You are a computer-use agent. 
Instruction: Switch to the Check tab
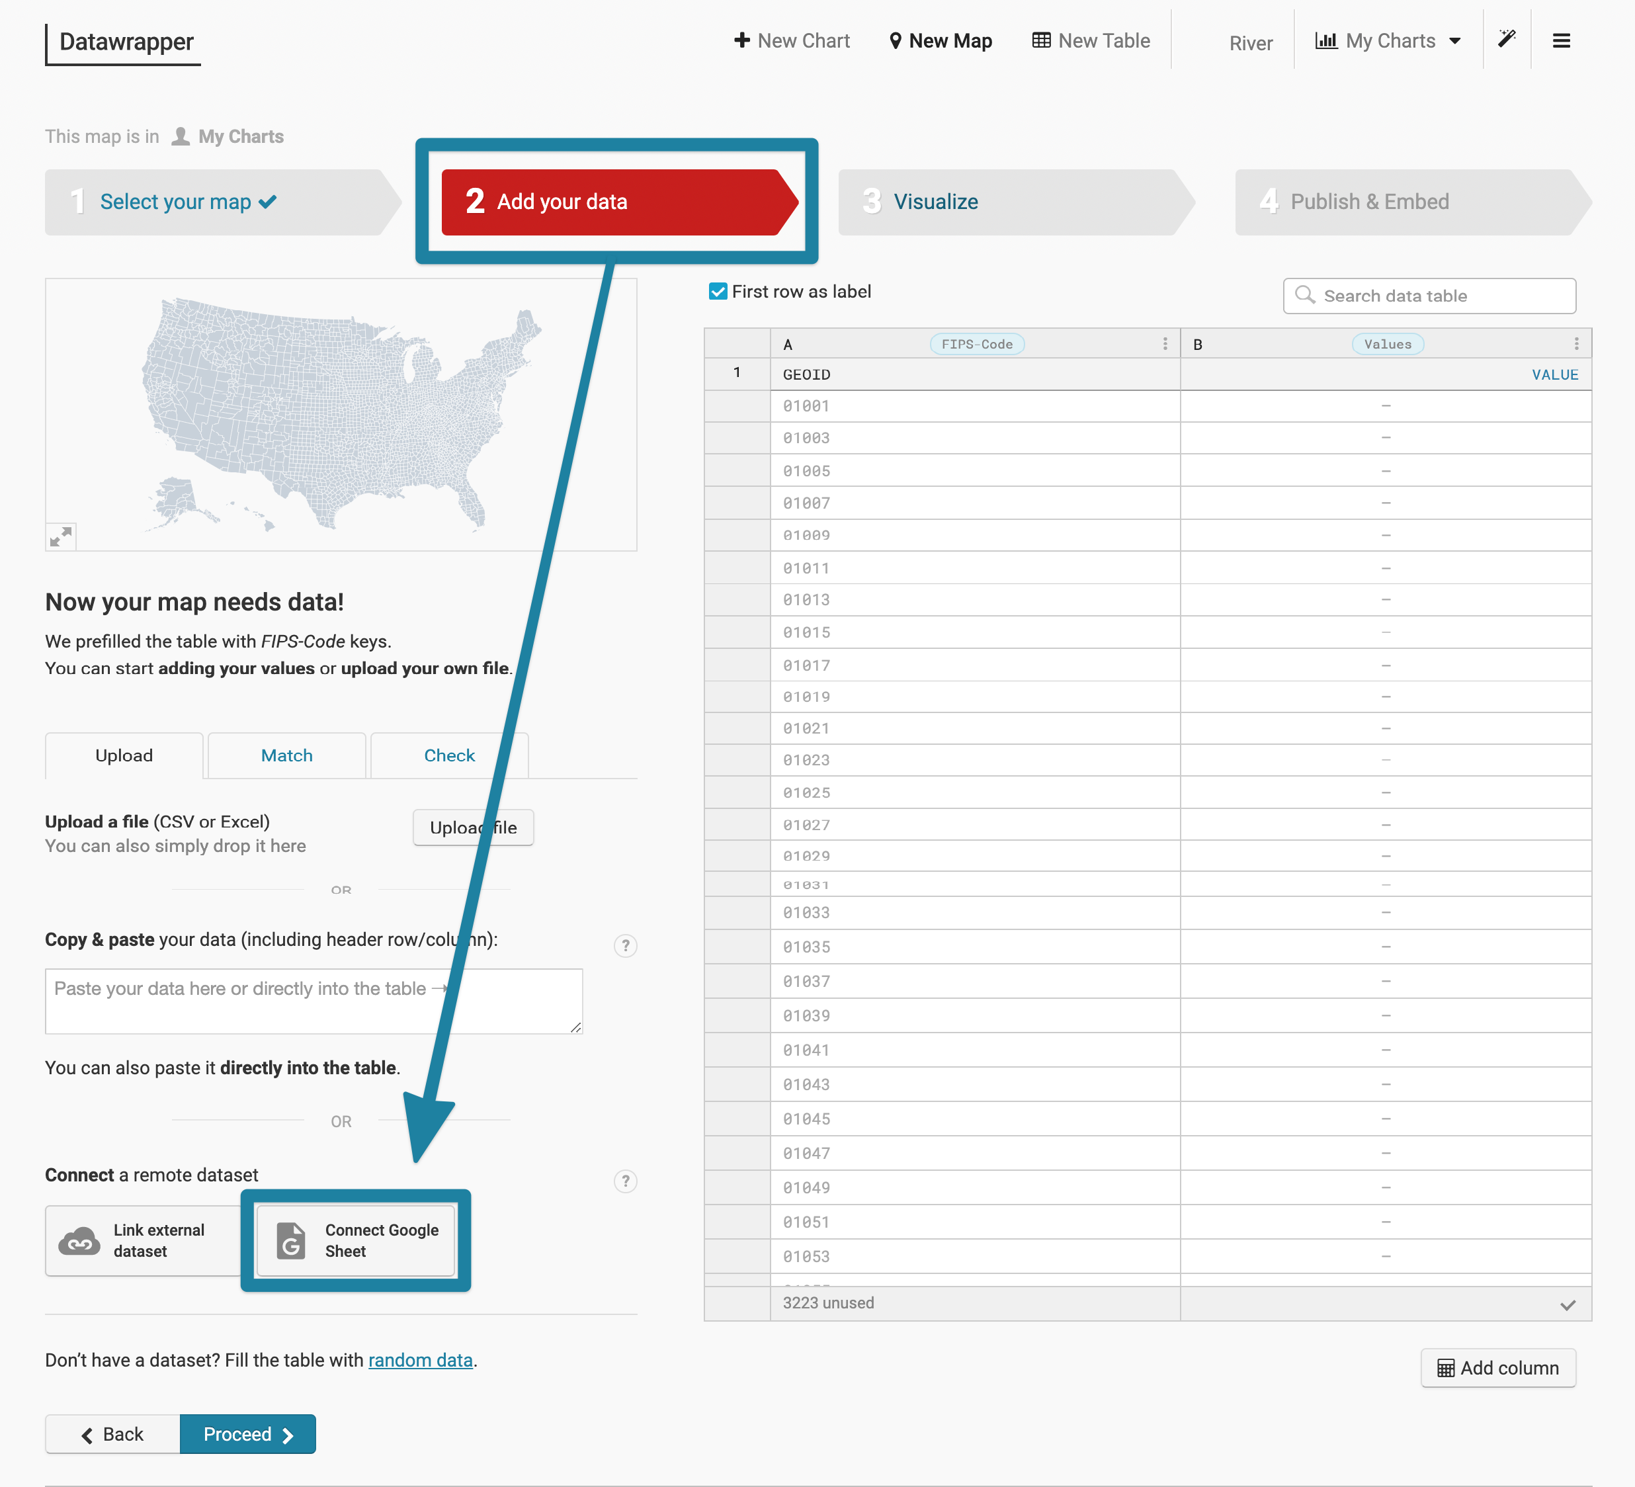(x=448, y=755)
